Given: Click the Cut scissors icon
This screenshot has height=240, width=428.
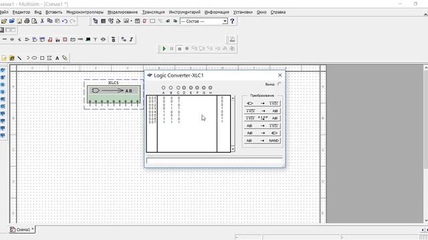Looking at the screenshot, I should click(42, 21).
